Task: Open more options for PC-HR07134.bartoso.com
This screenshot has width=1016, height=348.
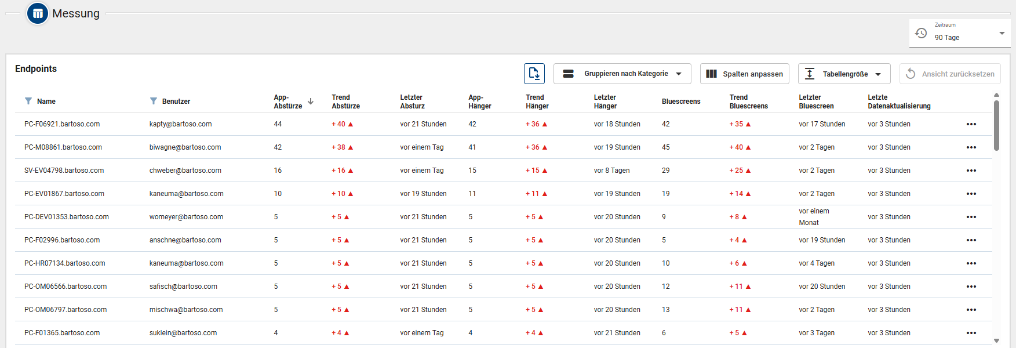Action: [971, 263]
